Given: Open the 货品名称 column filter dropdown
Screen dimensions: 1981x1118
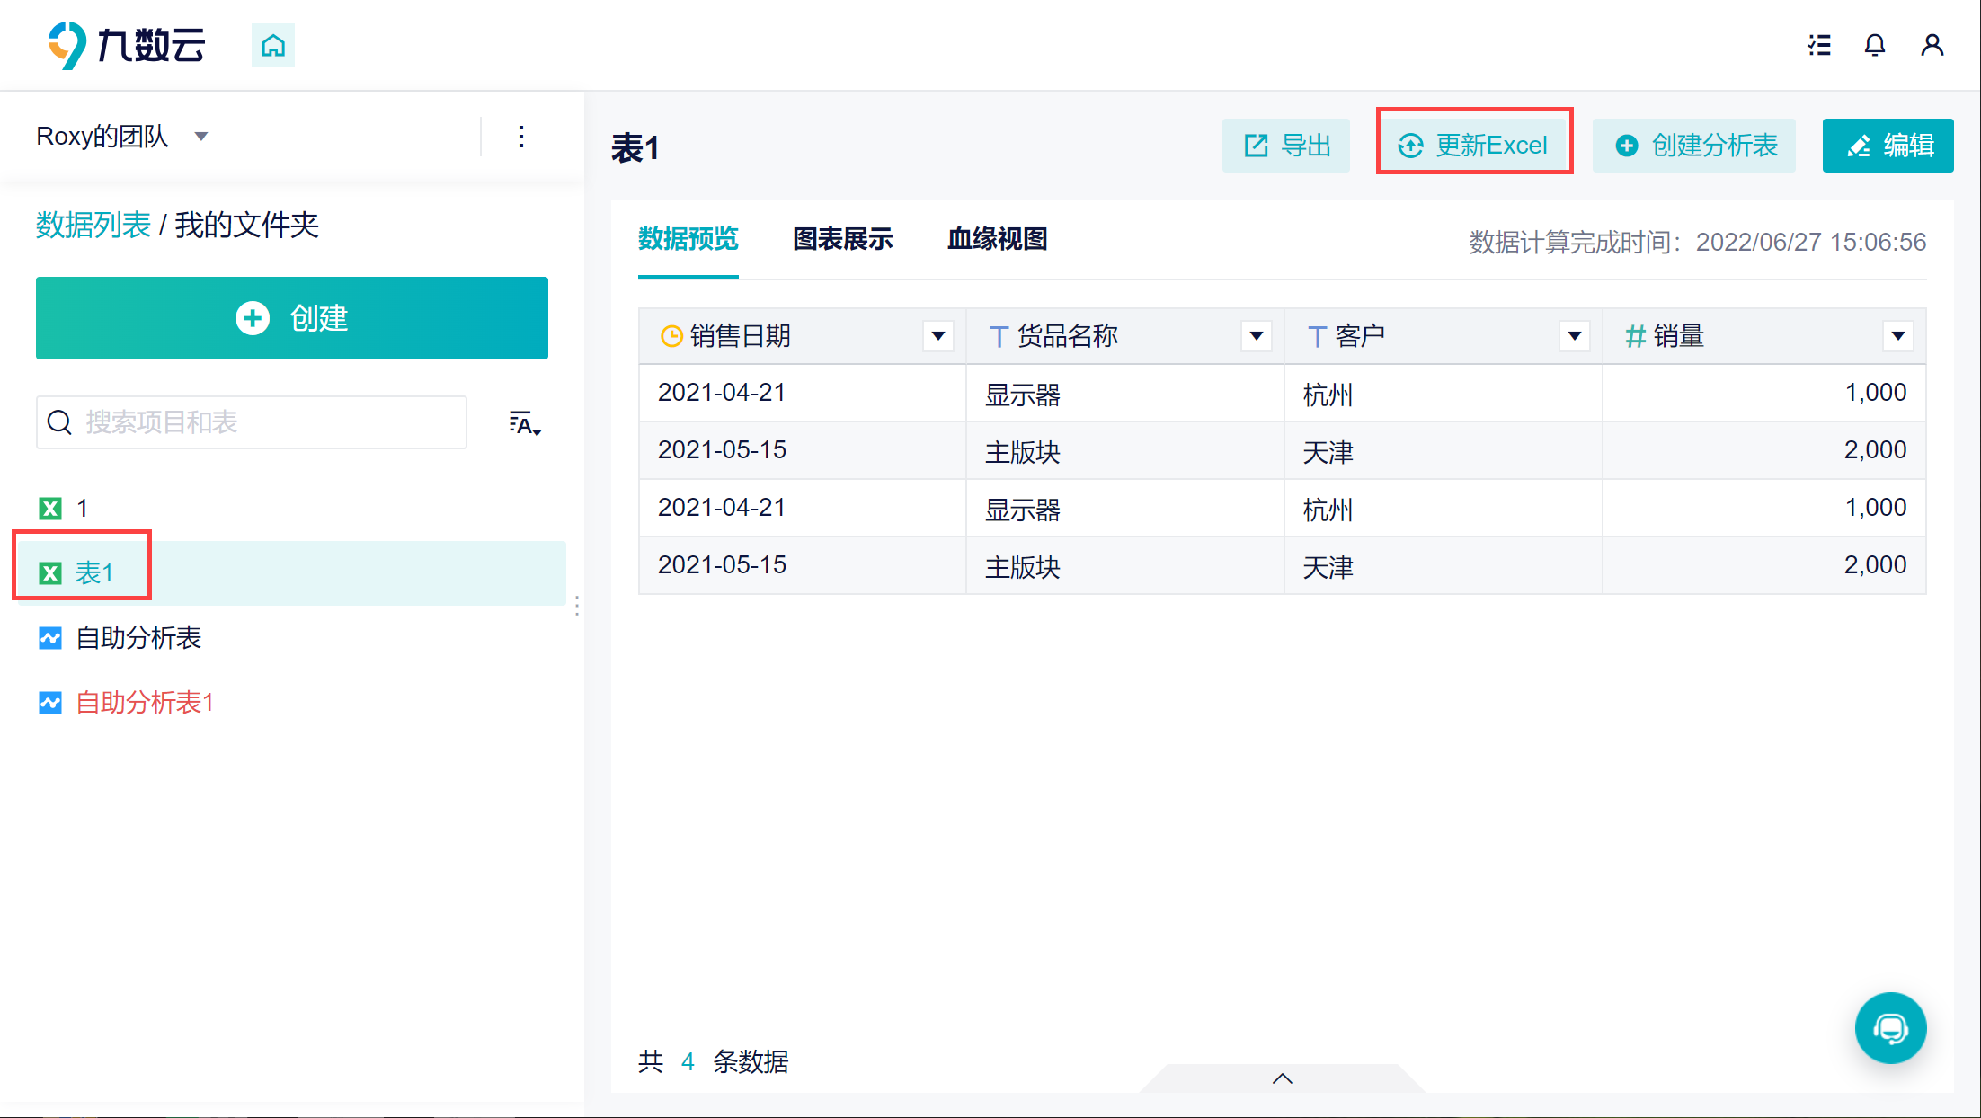Looking at the screenshot, I should coord(1256,336).
